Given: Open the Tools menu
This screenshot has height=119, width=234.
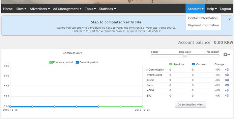Looking at the screenshot, I should [90, 9].
